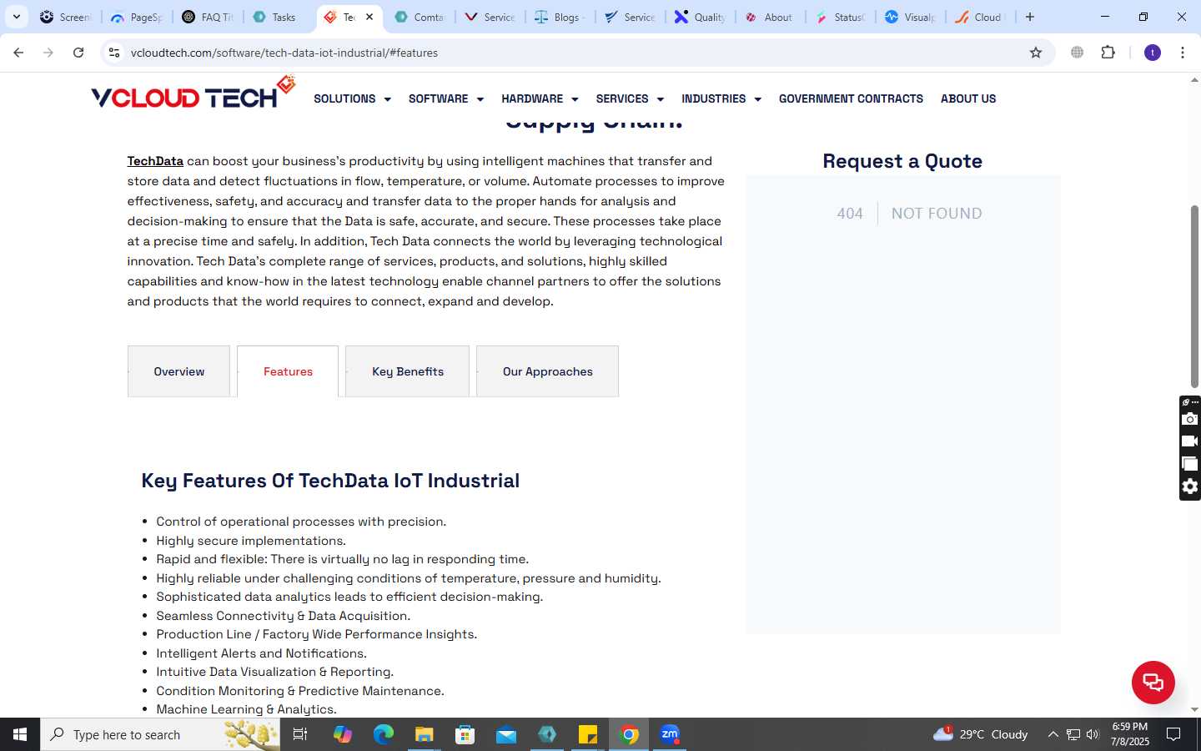Follow the TechData link in the paragraph

click(155, 161)
